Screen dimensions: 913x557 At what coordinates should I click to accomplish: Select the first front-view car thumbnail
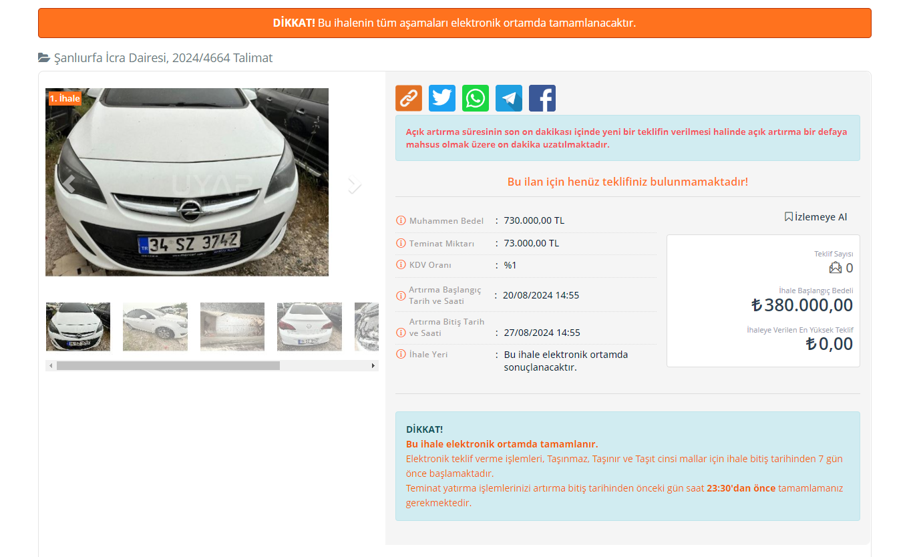(x=78, y=327)
